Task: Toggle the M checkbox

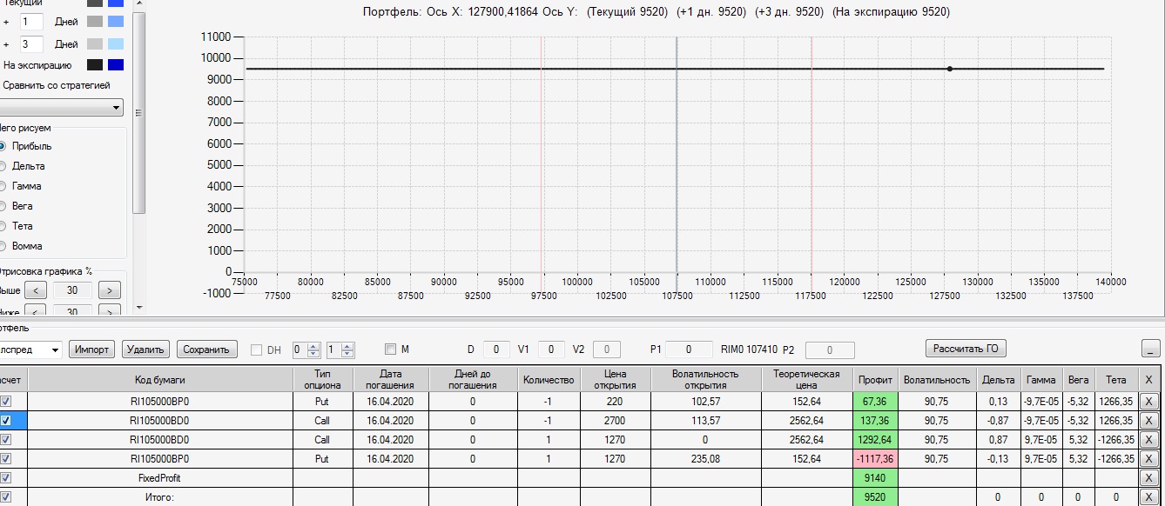Action: [391, 350]
